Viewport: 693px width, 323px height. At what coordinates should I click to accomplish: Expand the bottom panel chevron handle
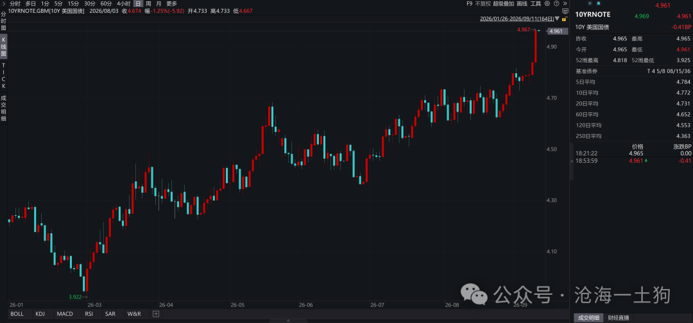(289, 321)
